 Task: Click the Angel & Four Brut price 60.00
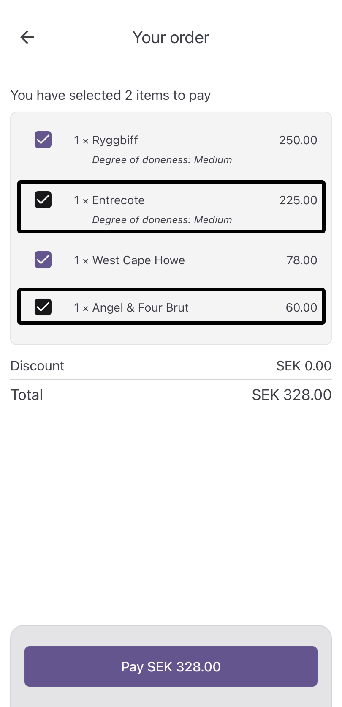pos(301,308)
